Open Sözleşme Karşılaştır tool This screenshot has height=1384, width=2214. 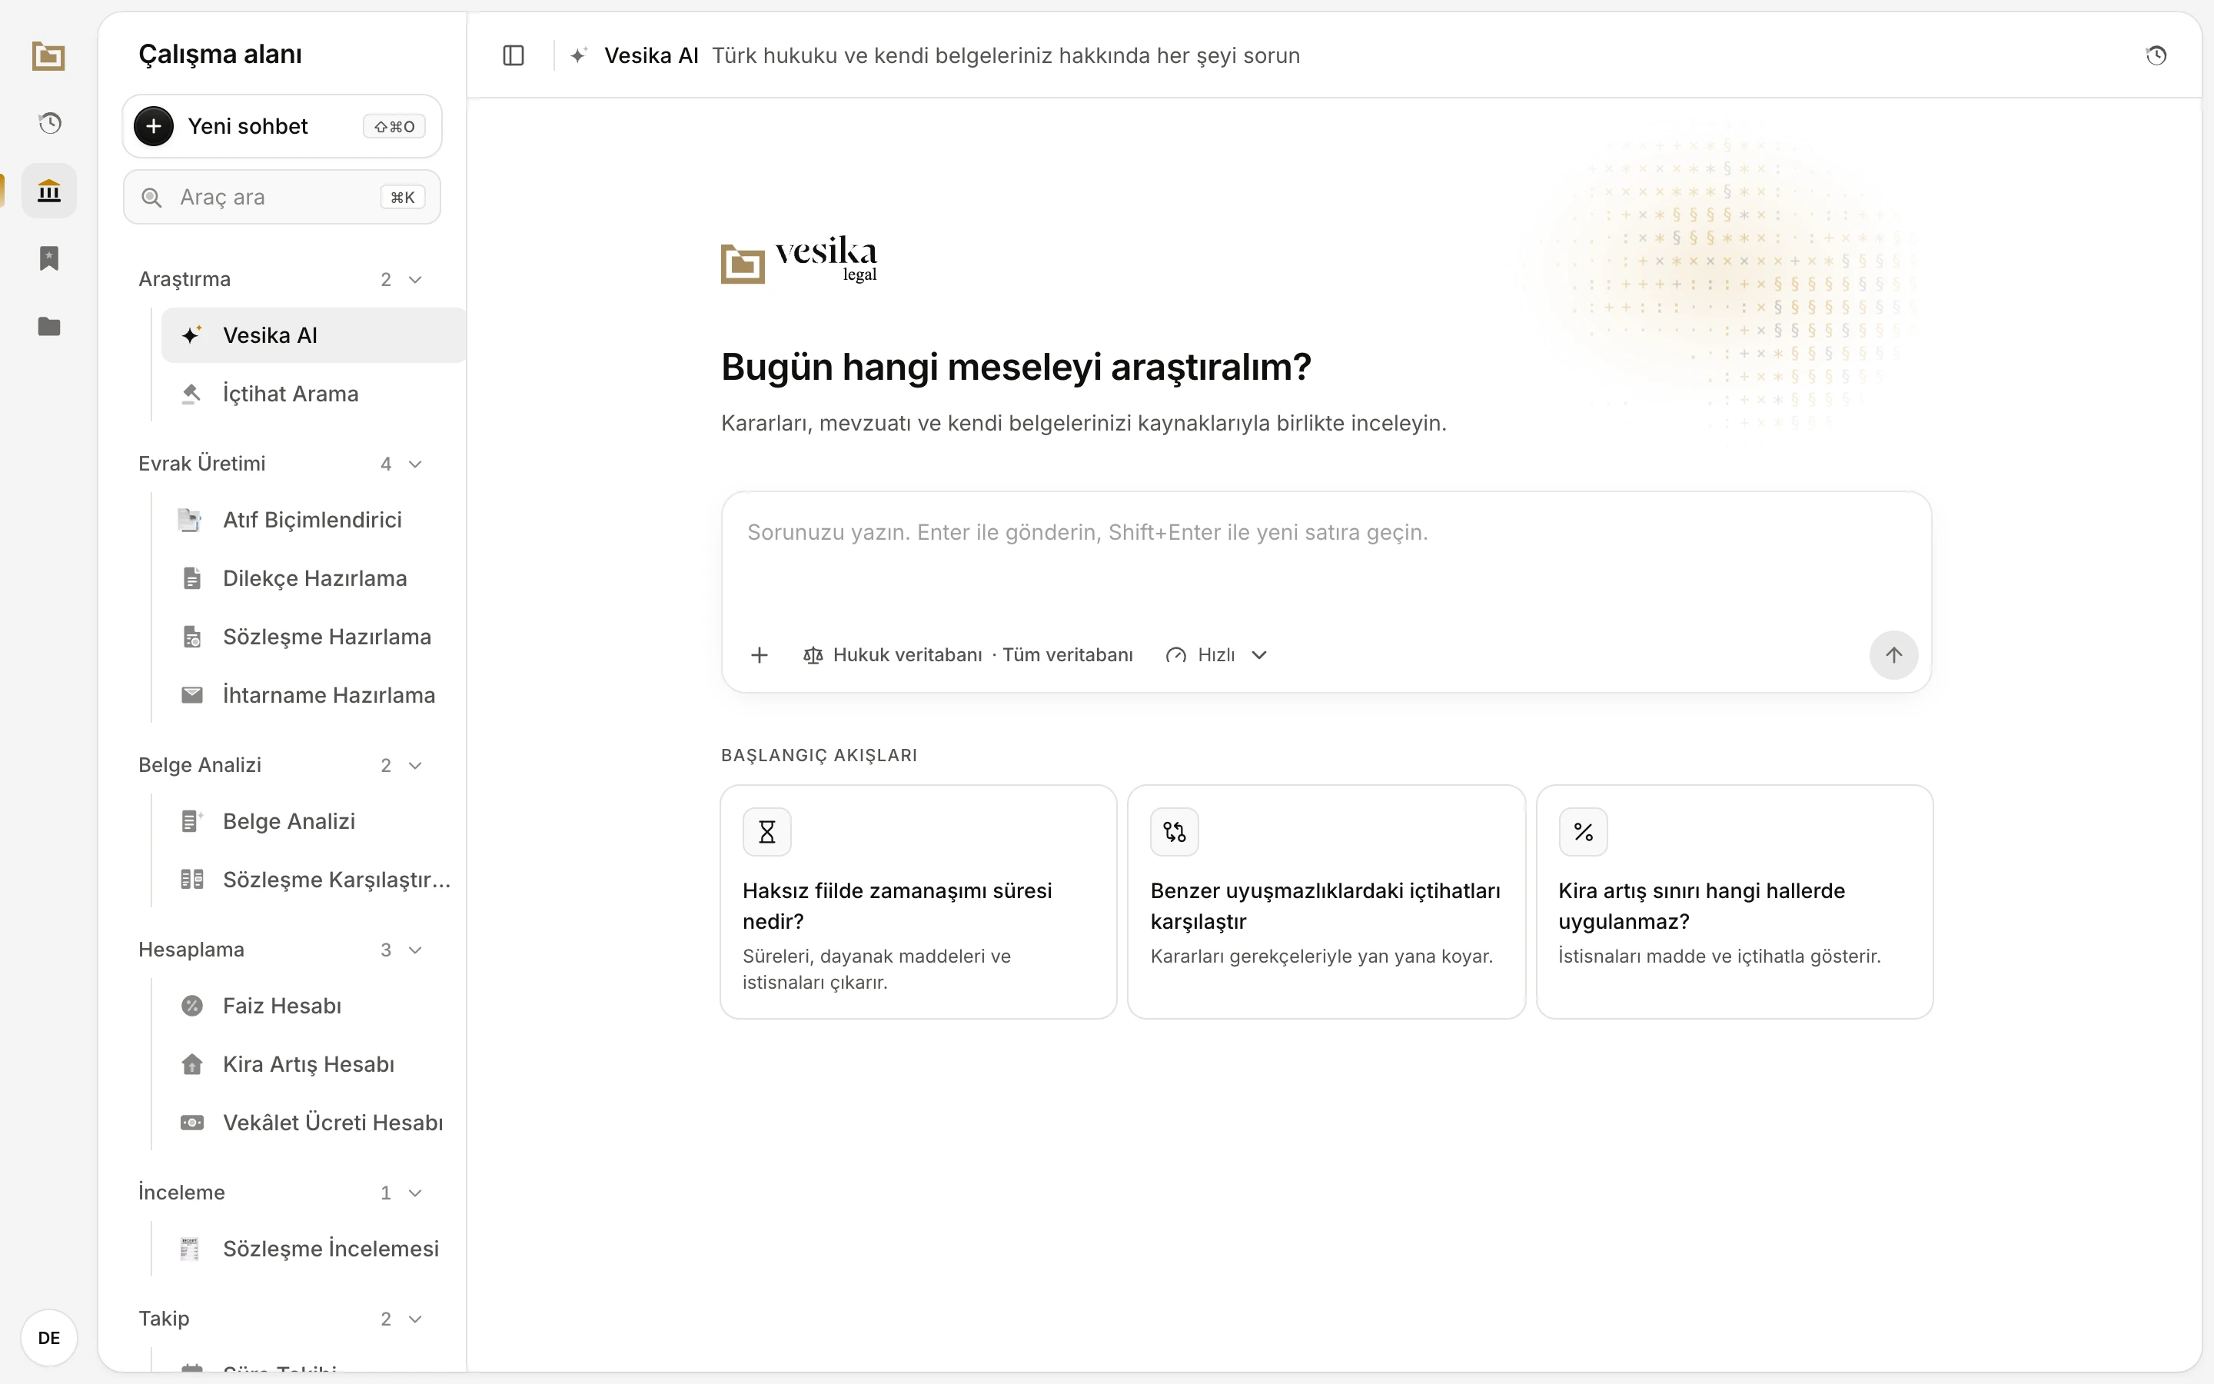click(x=313, y=880)
